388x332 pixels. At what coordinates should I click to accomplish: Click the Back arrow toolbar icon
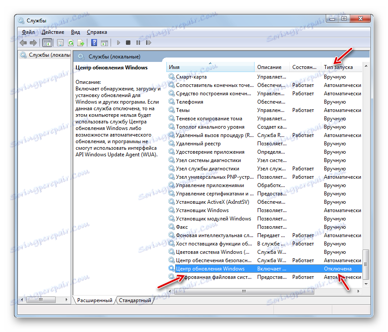click(x=23, y=43)
